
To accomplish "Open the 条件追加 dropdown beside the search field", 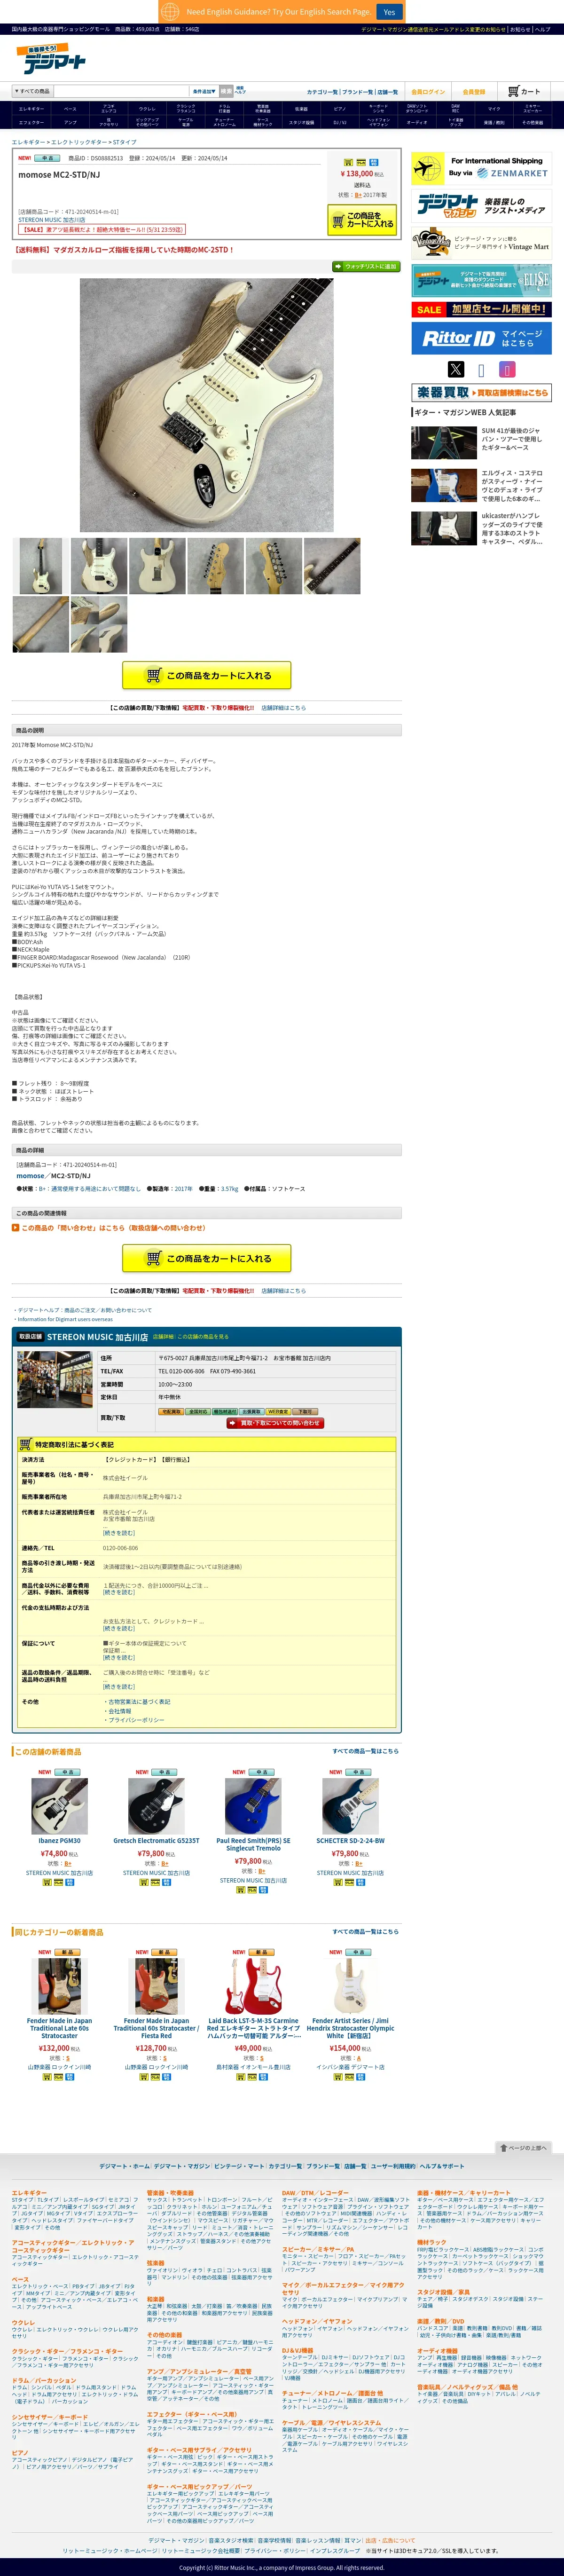I will (x=204, y=91).
